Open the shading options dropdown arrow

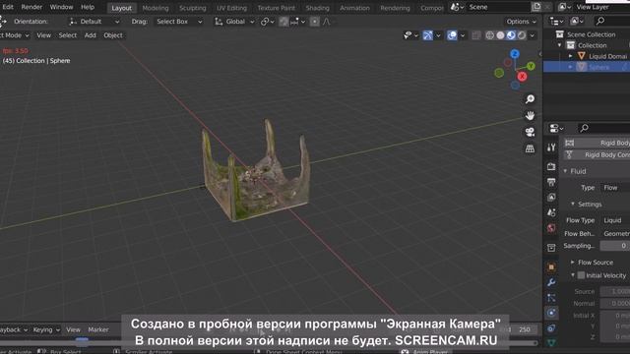pos(532,35)
